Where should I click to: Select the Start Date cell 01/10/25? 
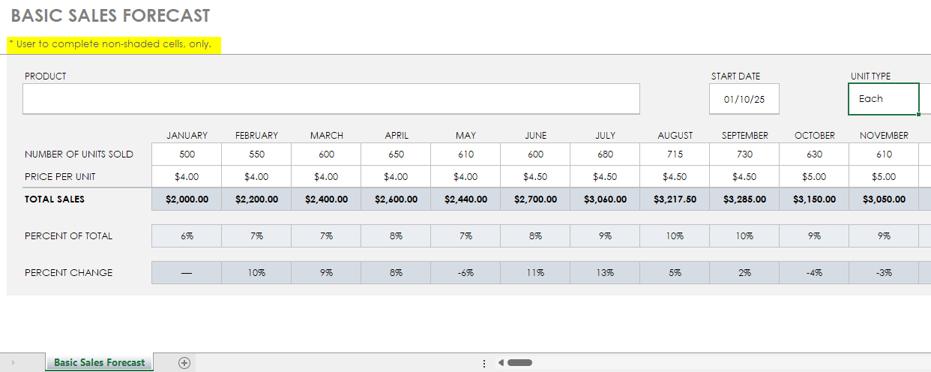tap(744, 99)
